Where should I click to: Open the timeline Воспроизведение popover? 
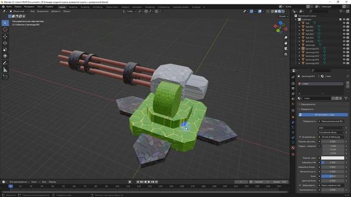(20, 182)
